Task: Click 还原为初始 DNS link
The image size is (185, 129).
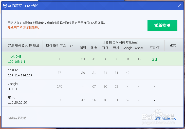Action: (x=165, y=119)
